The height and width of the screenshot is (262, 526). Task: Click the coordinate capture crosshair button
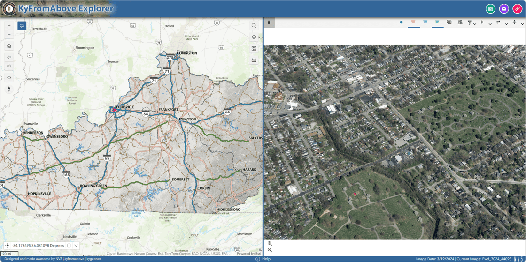pyautogui.click(x=7, y=245)
